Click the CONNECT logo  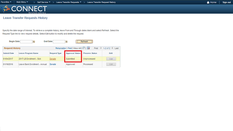coord(24,9)
